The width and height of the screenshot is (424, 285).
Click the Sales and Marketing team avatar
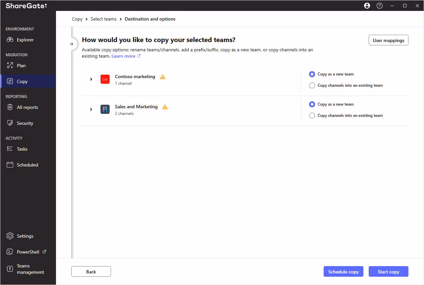pos(105,110)
